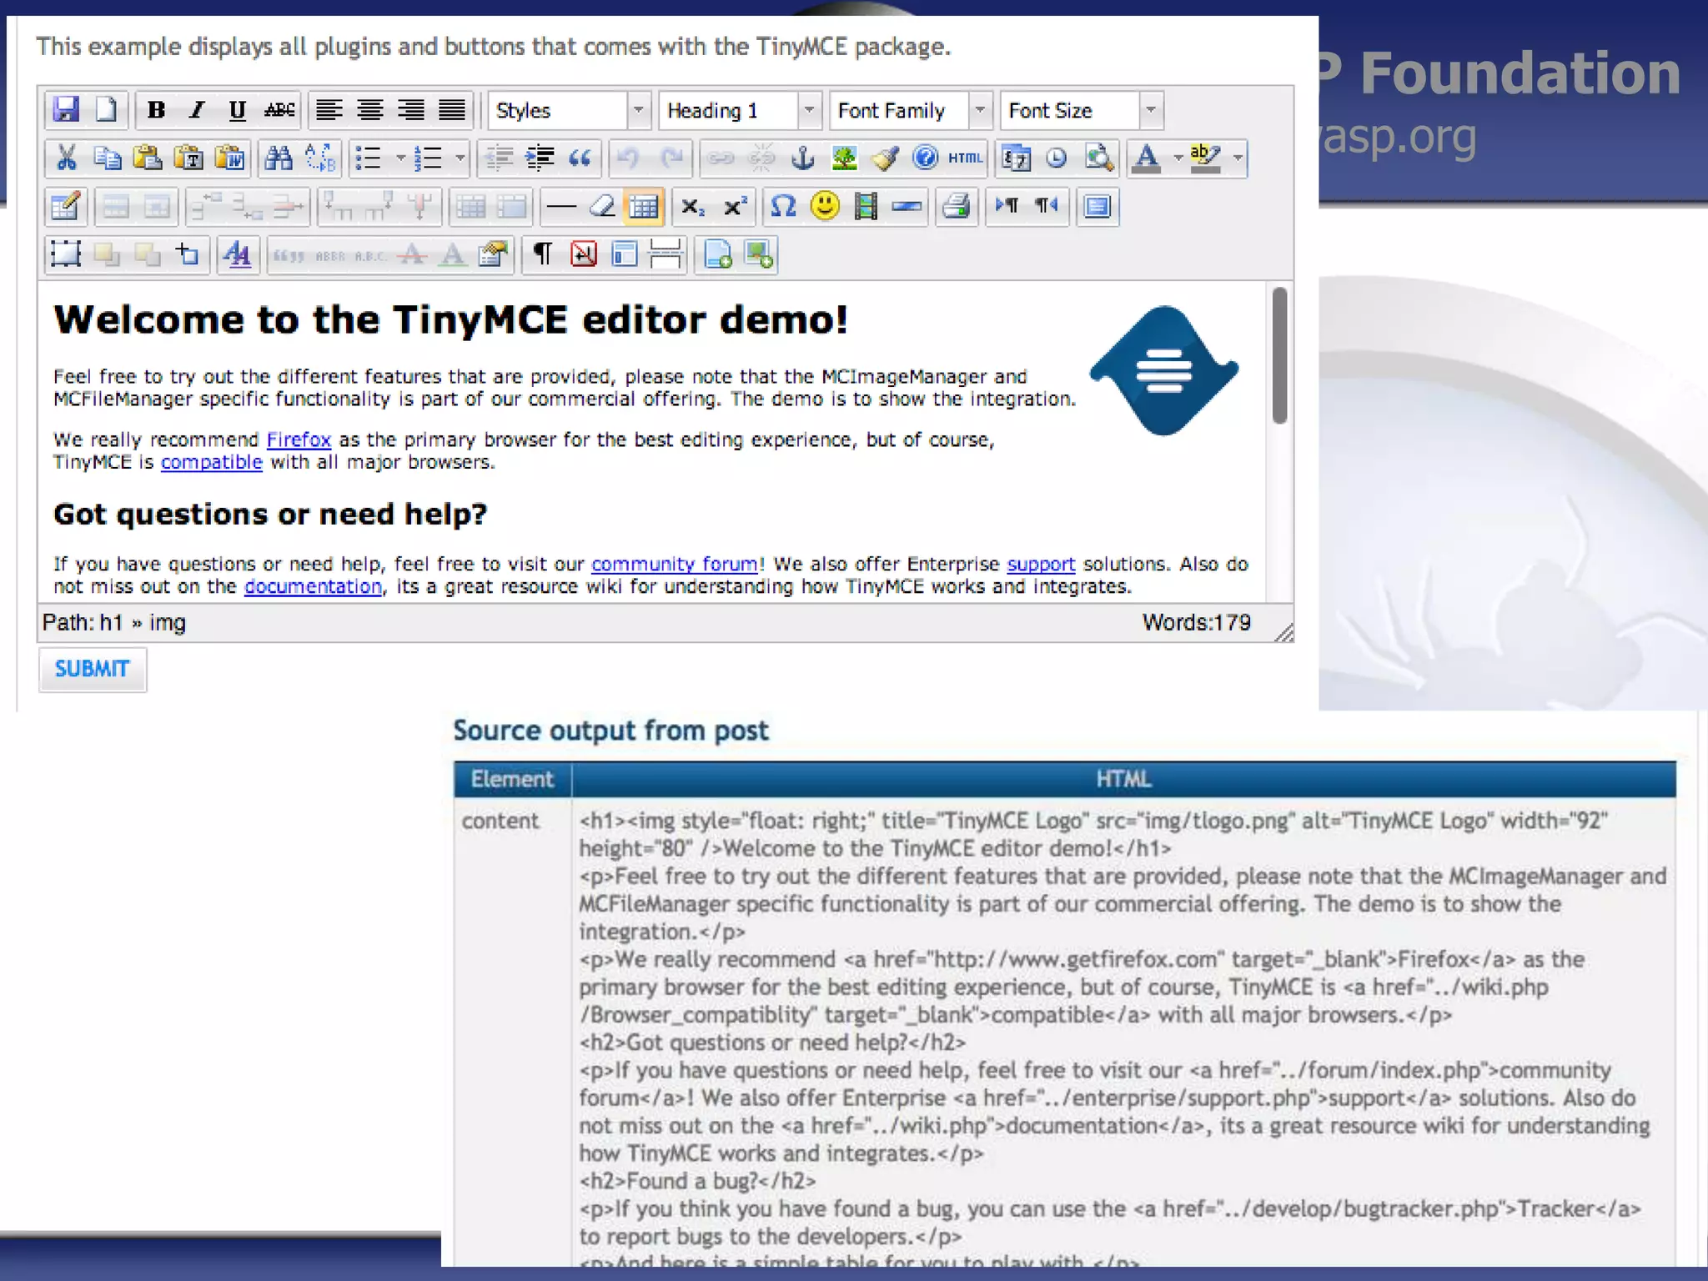This screenshot has height=1281, width=1708.
Task: Toggle table guidelines visual aid button
Action: [x=644, y=206]
